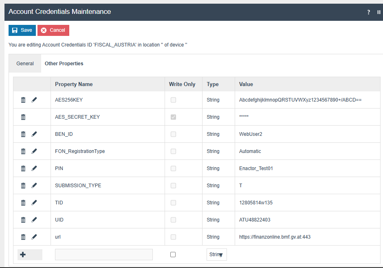Switch to the General tab
The image size is (383, 268).
pos(25,64)
